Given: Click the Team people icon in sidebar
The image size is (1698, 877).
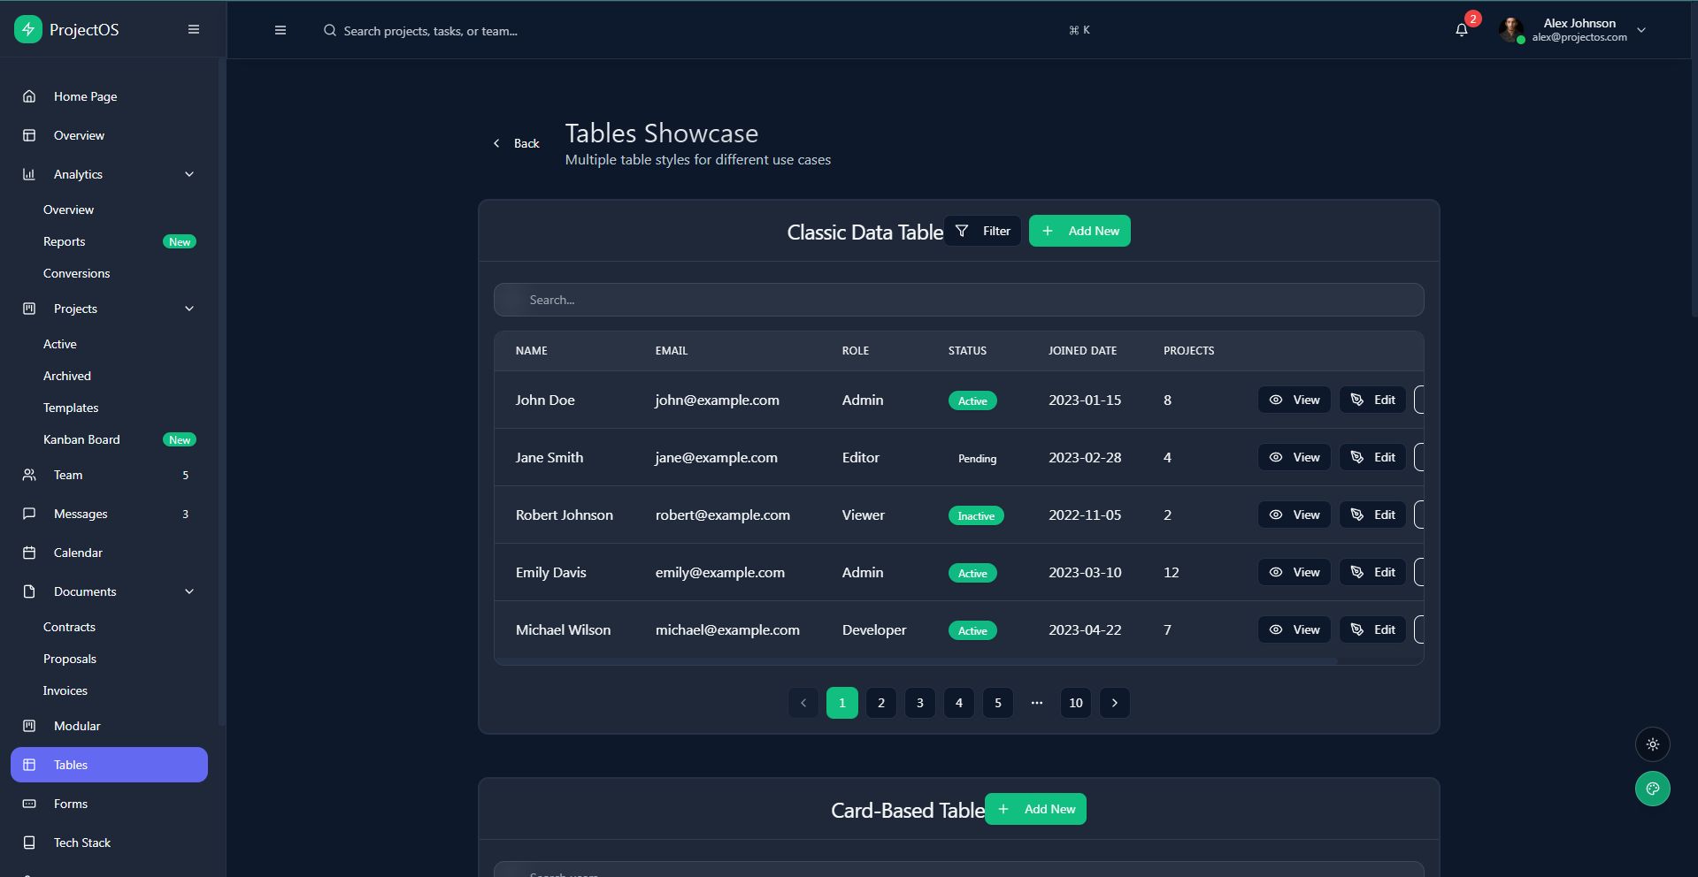Looking at the screenshot, I should [x=29, y=475].
